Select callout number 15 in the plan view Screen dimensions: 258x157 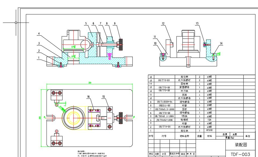click(x=104, y=97)
